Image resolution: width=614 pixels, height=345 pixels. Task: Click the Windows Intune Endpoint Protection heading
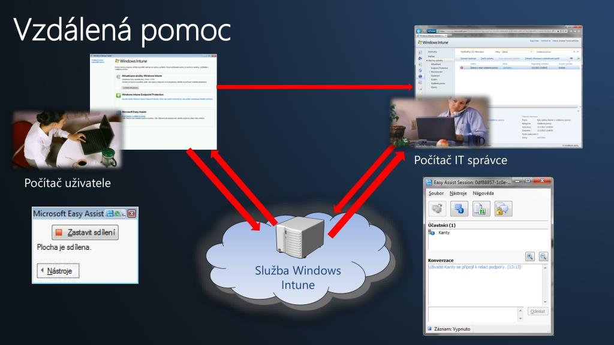pyautogui.click(x=143, y=95)
